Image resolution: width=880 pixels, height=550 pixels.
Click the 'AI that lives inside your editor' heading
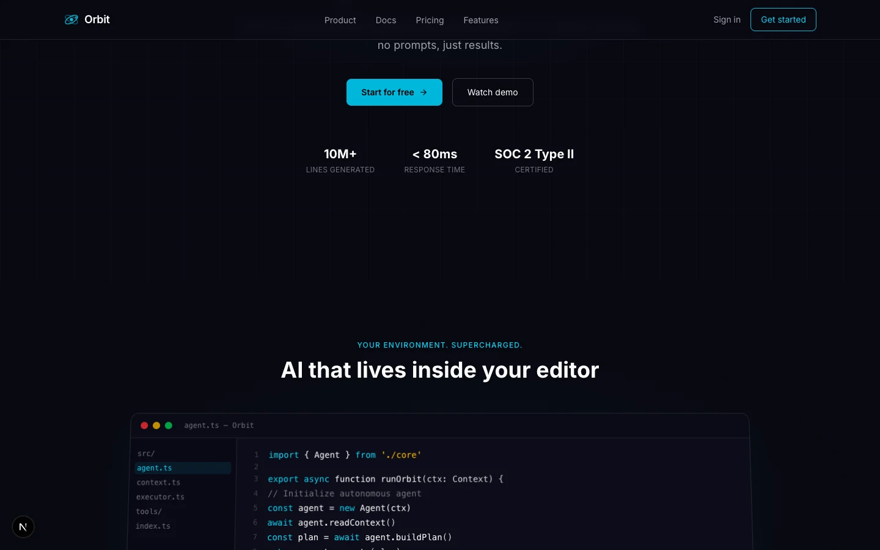pos(440,370)
